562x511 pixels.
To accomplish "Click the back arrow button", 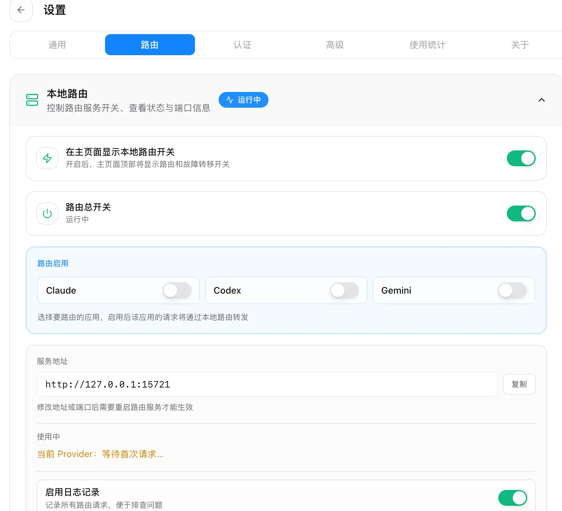I will click(x=21, y=10).
